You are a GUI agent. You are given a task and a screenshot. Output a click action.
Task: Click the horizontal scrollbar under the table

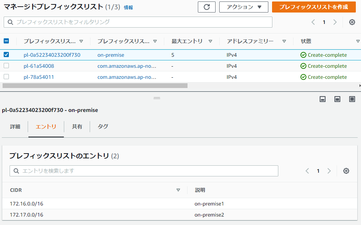(x=95, y=86)
